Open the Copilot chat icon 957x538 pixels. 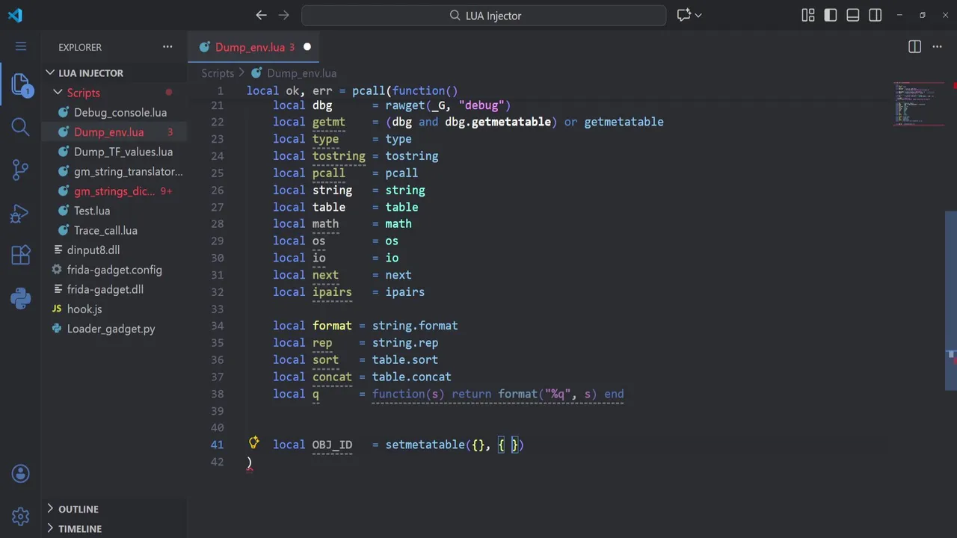pos(683,15)
